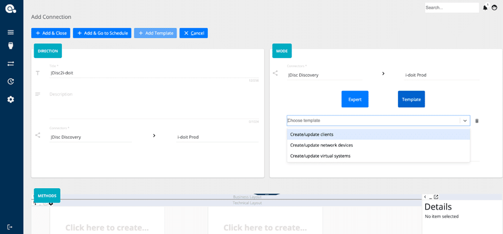Collapse the Details panel with left chevron
This screenshot has height=234, width=503.
[425, 197]
